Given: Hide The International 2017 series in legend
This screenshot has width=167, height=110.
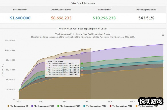Looking at the screenshot, I should [x=95, y=106].
